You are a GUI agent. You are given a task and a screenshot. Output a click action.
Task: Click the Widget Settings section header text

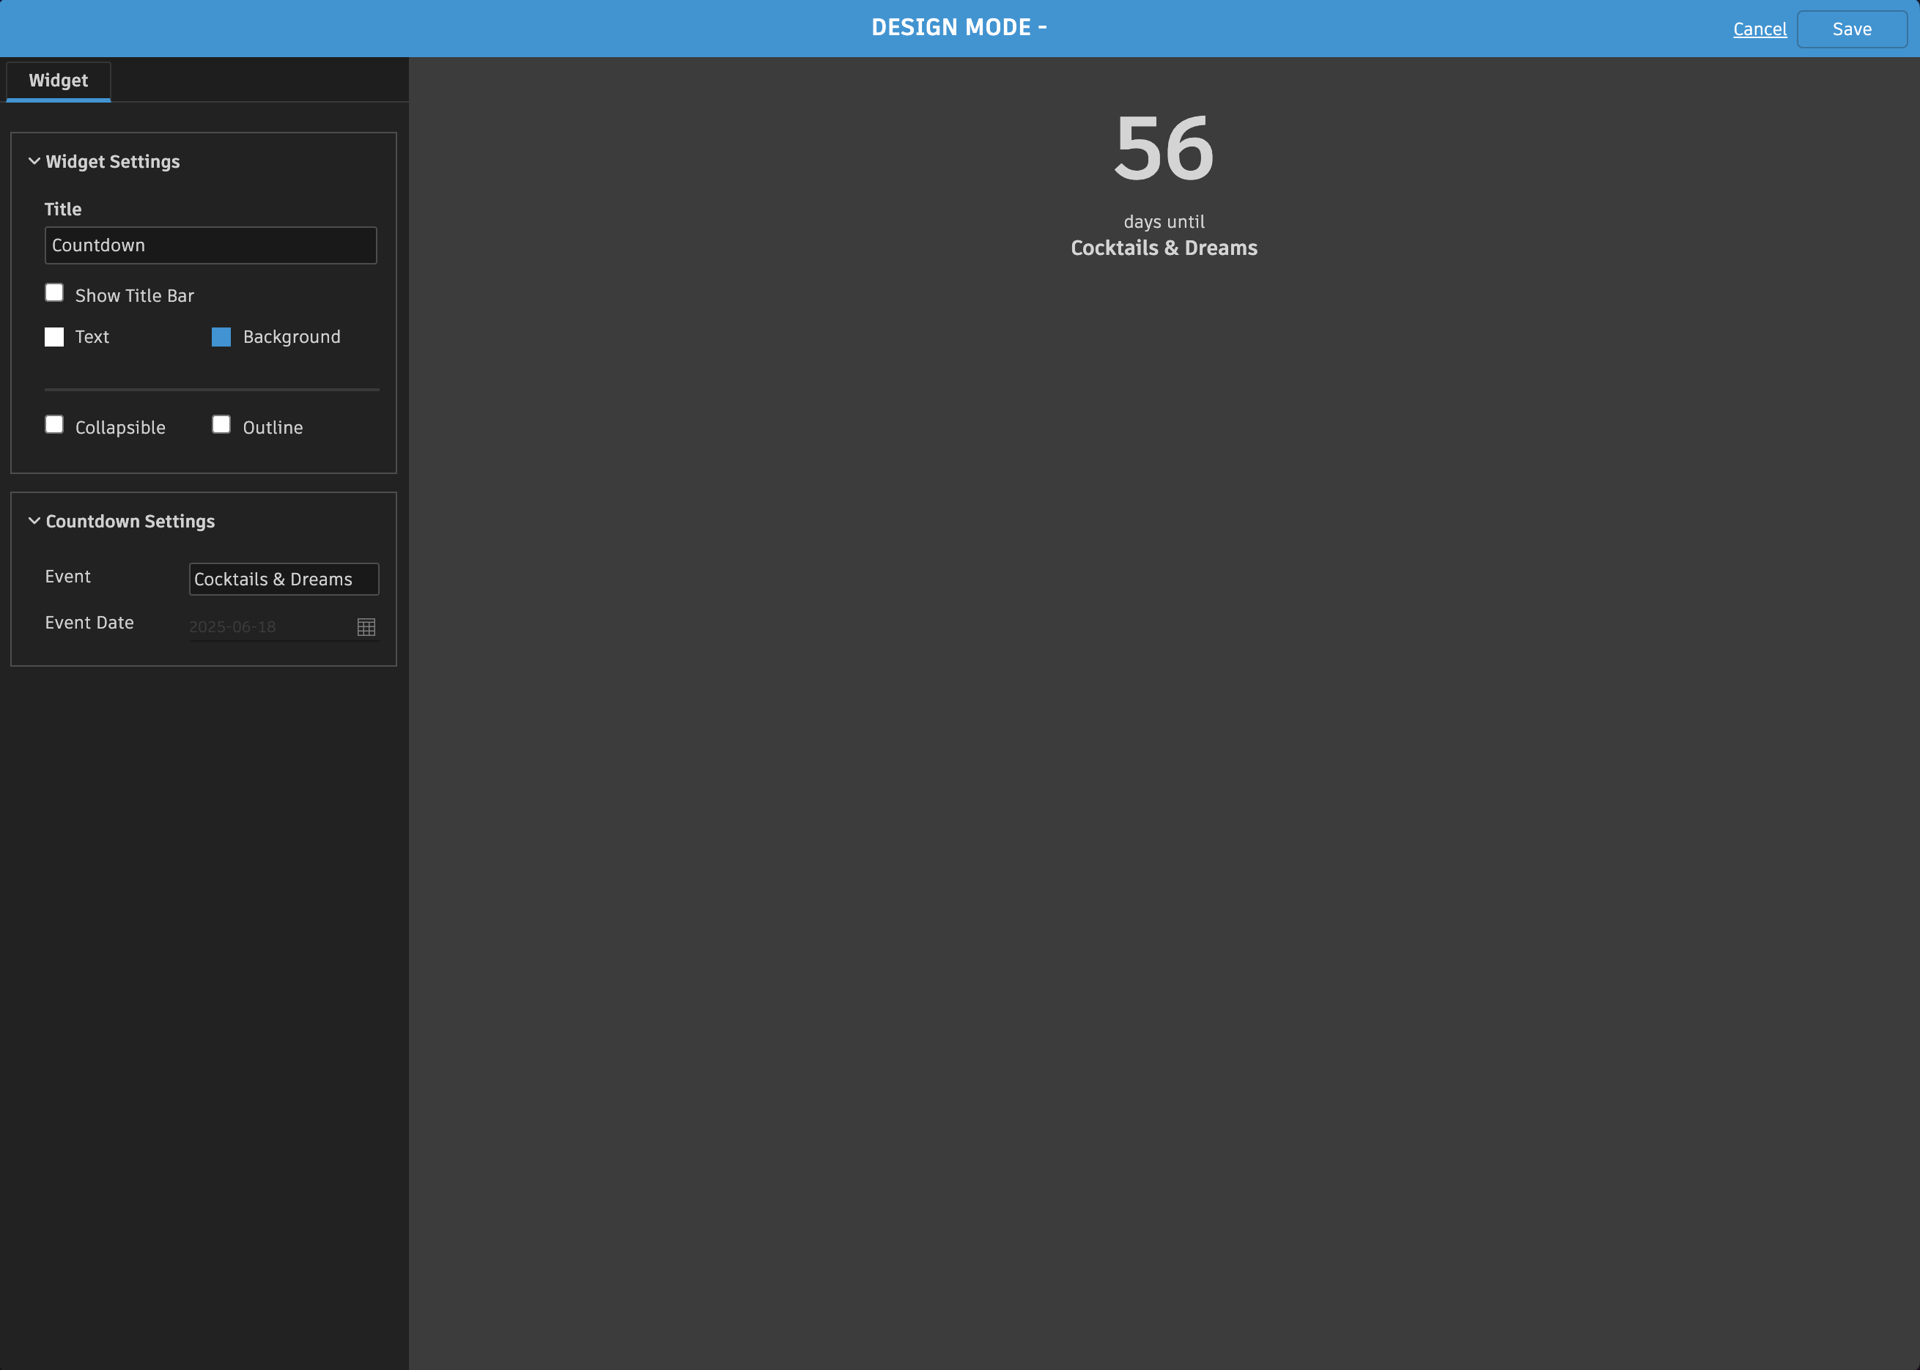pos(112,162)
